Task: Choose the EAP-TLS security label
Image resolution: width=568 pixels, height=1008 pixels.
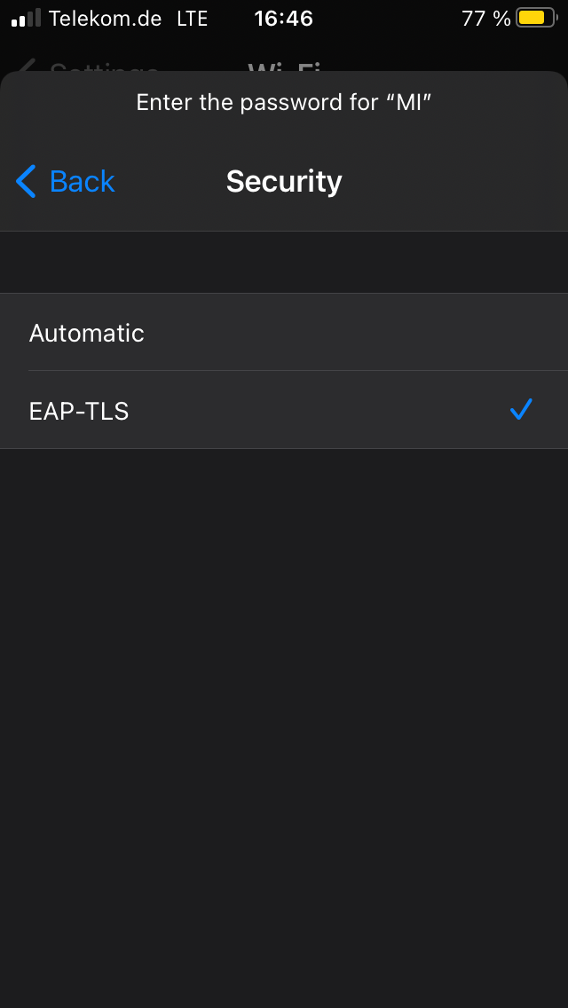Action: click(x=79, y=411)
